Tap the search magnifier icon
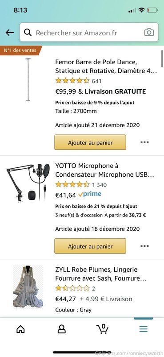 coord(28,33)
